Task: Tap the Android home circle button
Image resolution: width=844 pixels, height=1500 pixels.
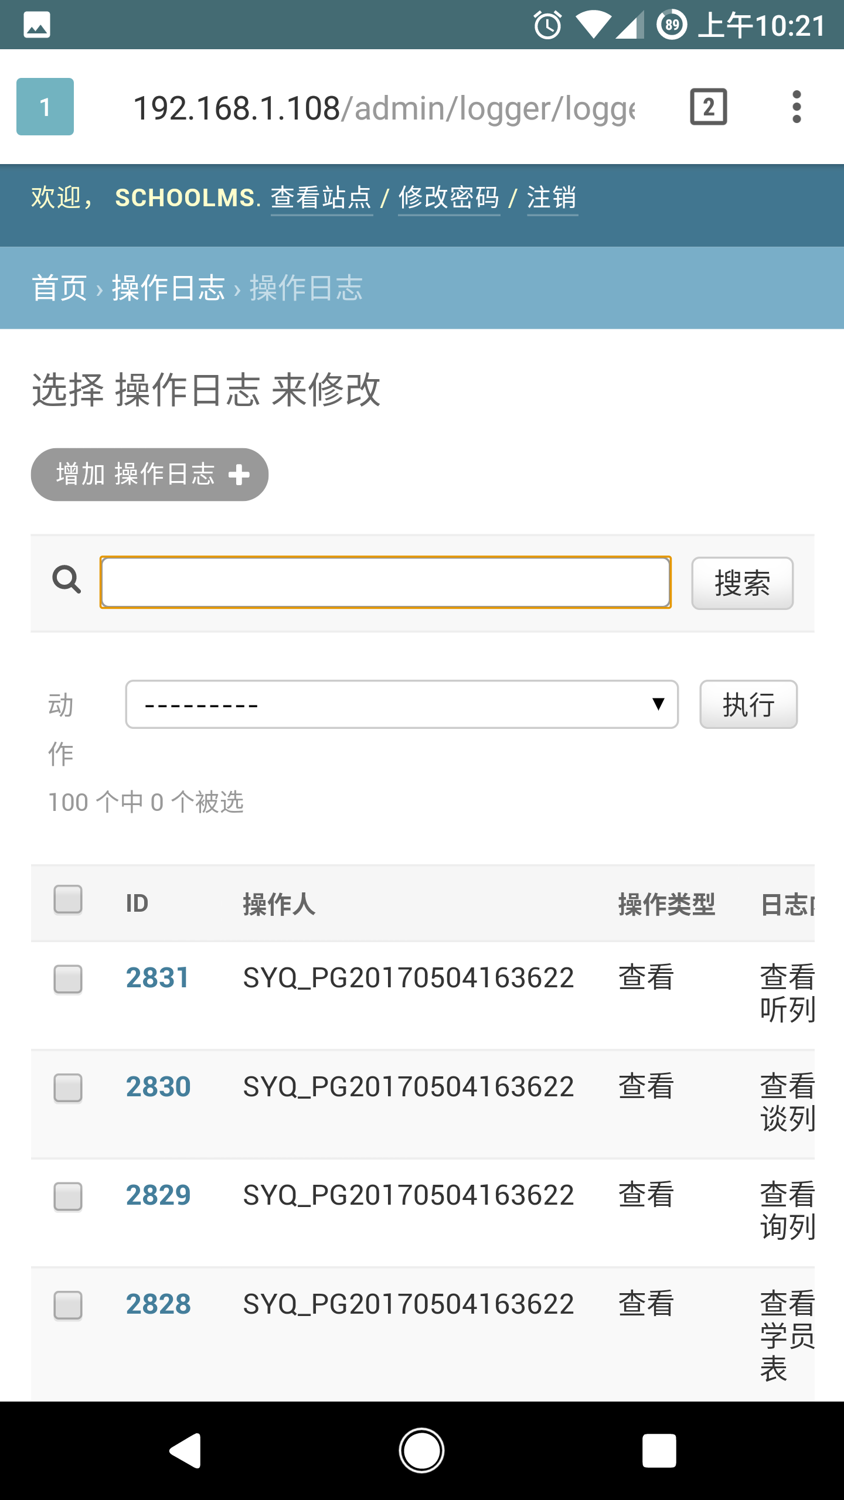Action: [x=421, y=1451]
